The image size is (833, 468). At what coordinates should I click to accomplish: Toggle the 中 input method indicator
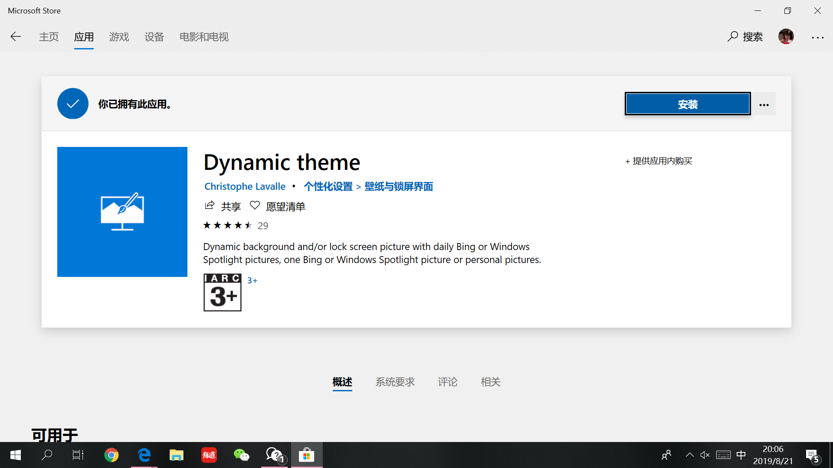pyautogui.click(x=741, y=455)
